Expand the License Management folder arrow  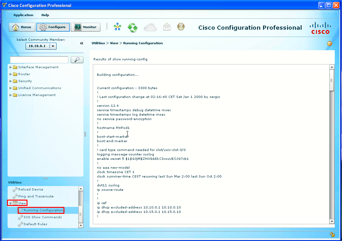pyautogui.click(x=10, y=95)
